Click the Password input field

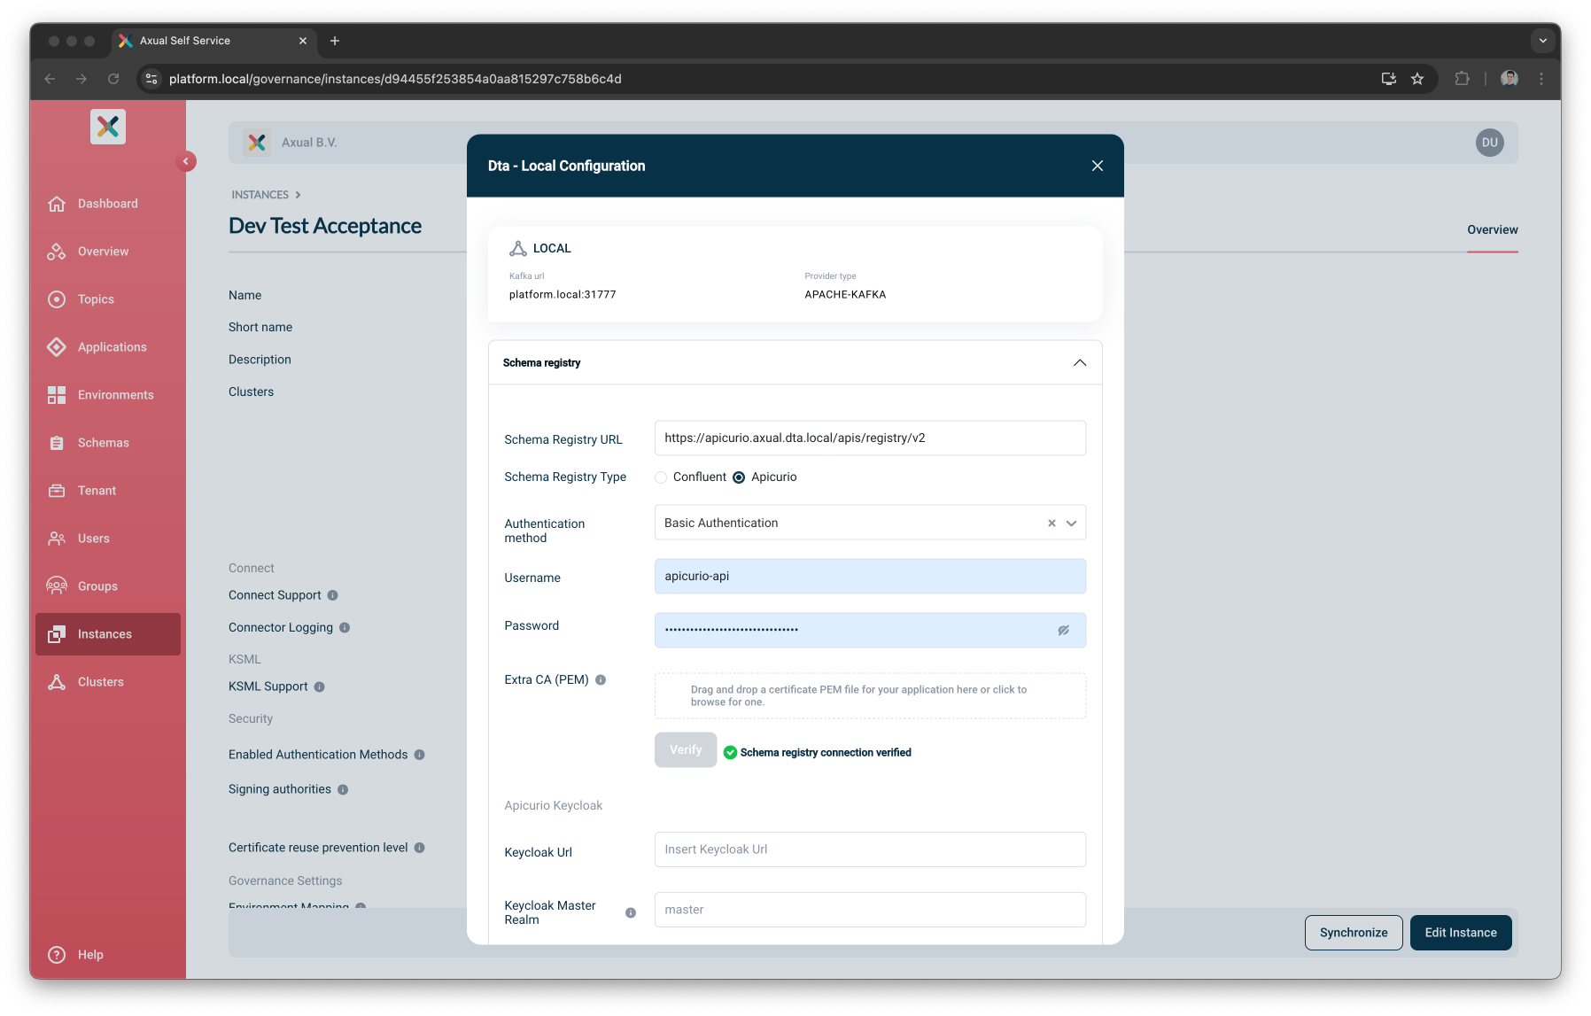(x=870, y=631)
